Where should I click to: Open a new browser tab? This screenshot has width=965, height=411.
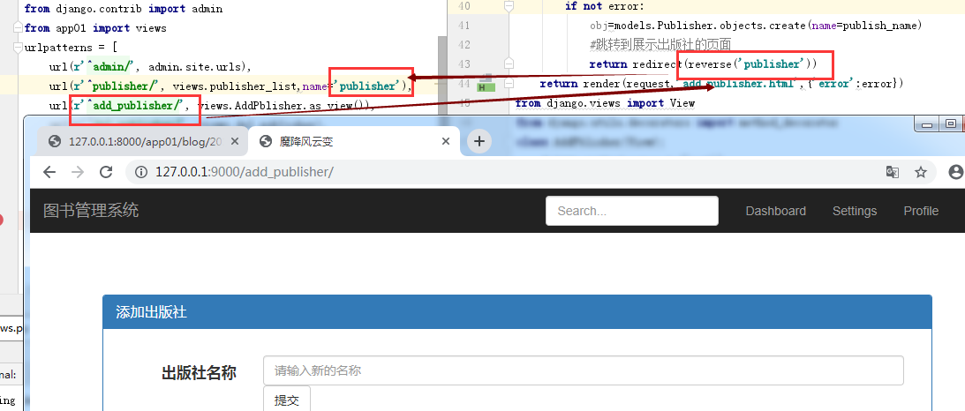point(479,141)
